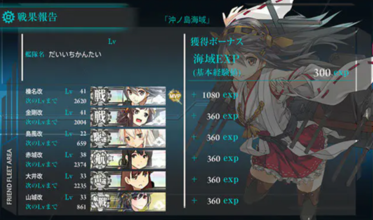Click 島風改's destroyer type badge
The width and height of the screenshot is (373, 220).
coord(101,138)
